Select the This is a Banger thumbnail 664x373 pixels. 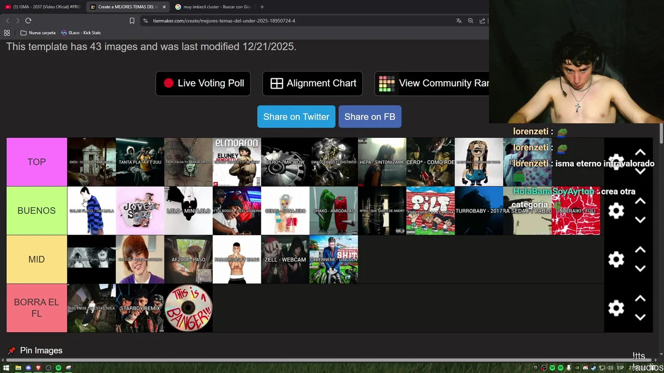tap(188, 308)
